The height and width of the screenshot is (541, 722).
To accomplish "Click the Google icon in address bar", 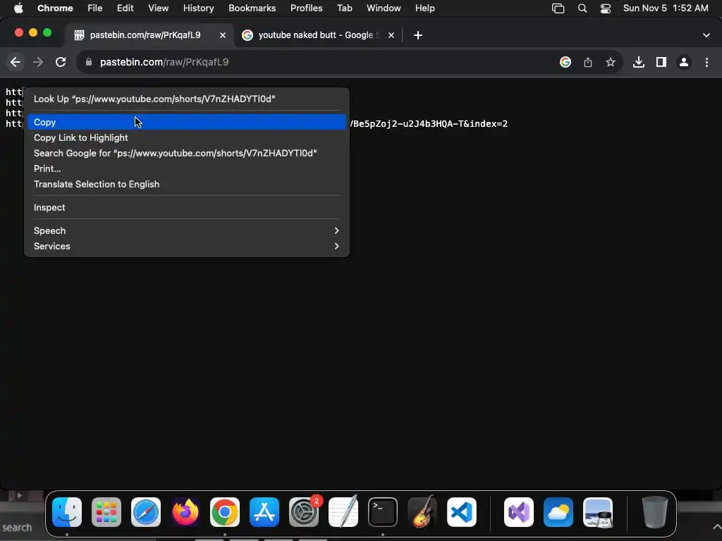I will [565, 62].
